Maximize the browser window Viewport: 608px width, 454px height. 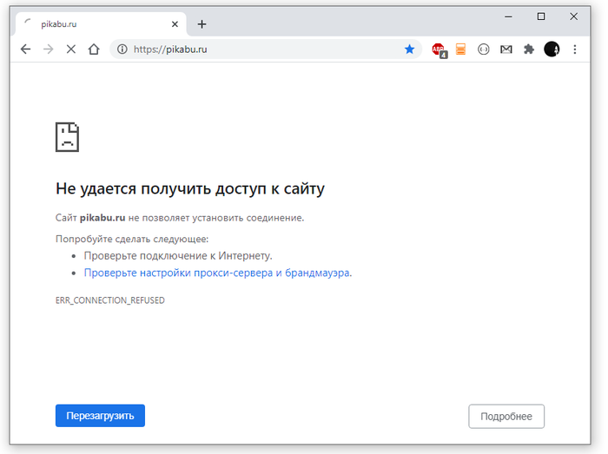pyautogui.click(x=541, y=16)
